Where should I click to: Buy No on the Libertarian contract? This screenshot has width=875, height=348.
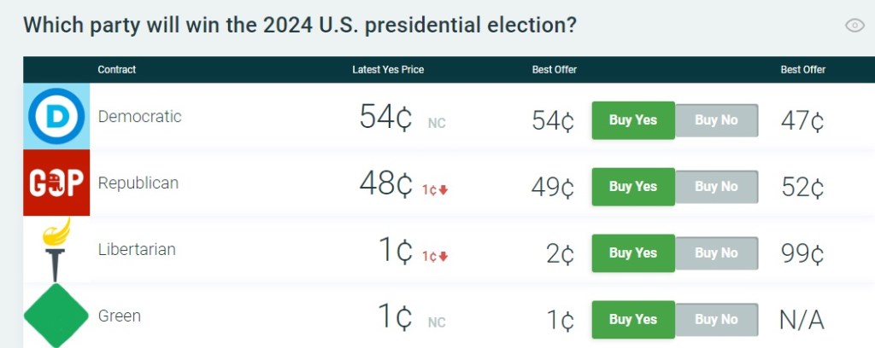pyautogui.click(x=716, y=253)
